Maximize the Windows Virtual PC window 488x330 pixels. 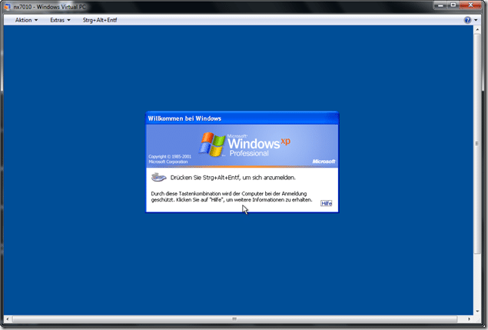click(x=453, y=5)
